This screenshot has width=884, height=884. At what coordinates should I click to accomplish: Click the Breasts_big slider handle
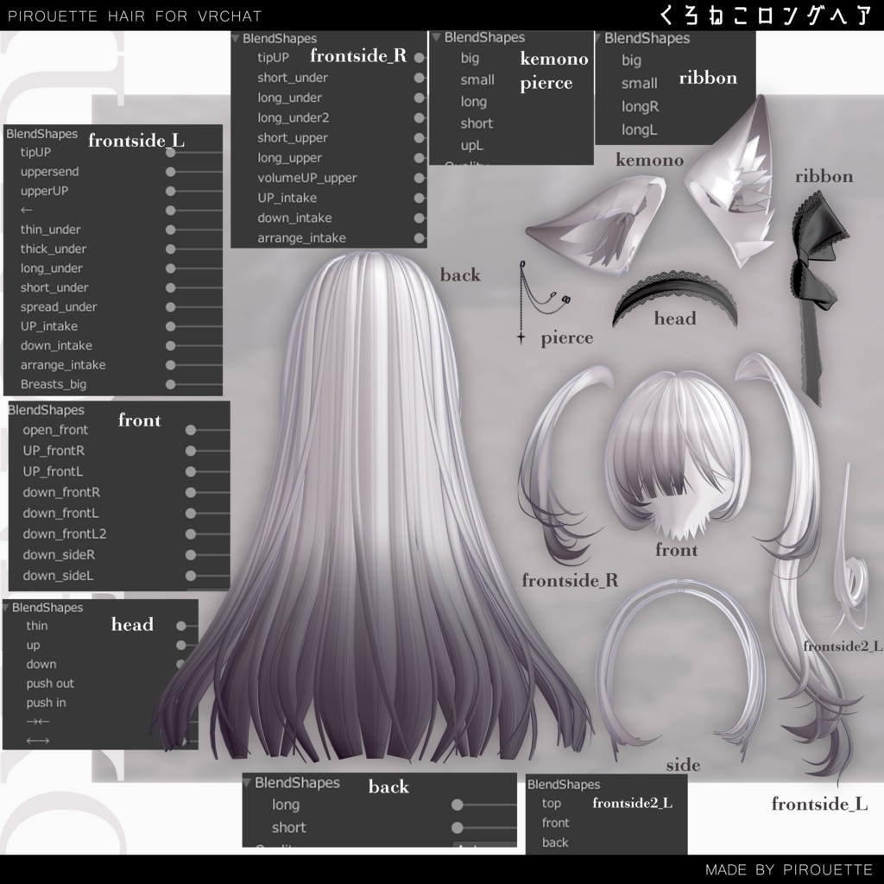click(171, 384)
